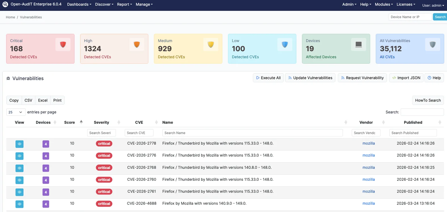Click Import JSON button

(x=406, y=78)
